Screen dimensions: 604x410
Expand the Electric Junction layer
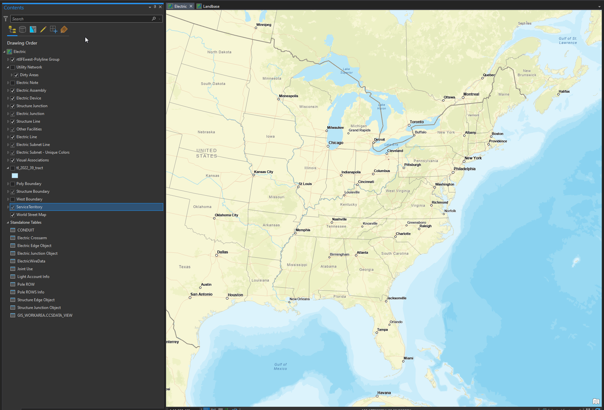[8, 114]
